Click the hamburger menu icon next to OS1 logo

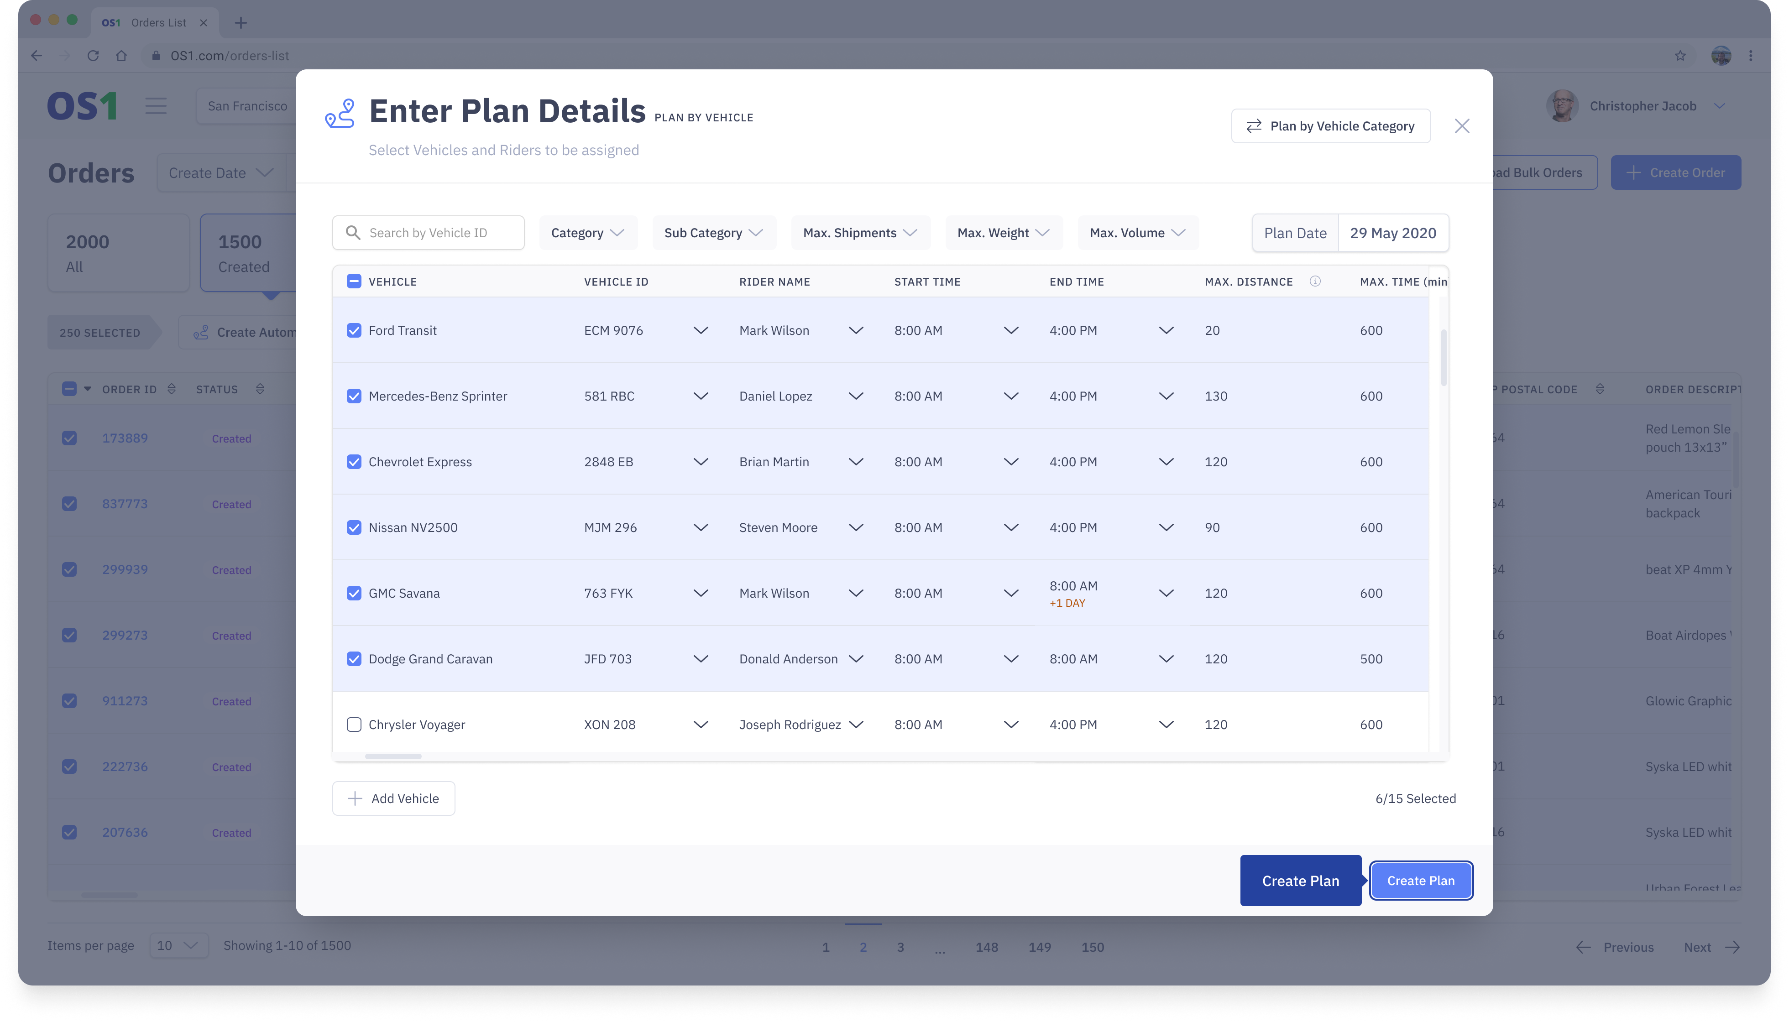coord(156,106)
